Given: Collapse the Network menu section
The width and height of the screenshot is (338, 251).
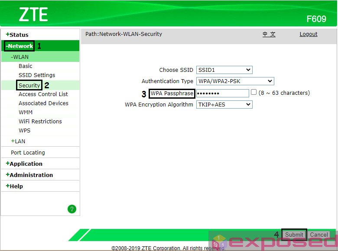Looking at the screenshot, I should click(19, 46).
